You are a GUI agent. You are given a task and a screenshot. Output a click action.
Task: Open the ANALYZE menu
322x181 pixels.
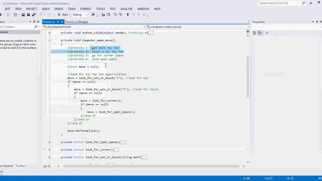pos(126,9)
